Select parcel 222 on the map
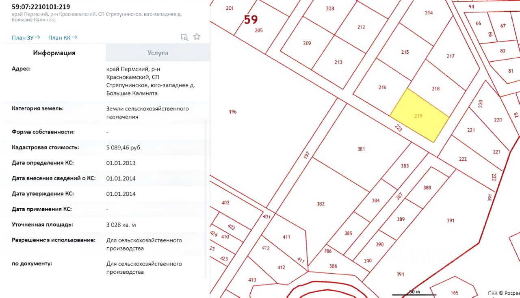The width and height of the screenshot is (520, 298). 463,159
